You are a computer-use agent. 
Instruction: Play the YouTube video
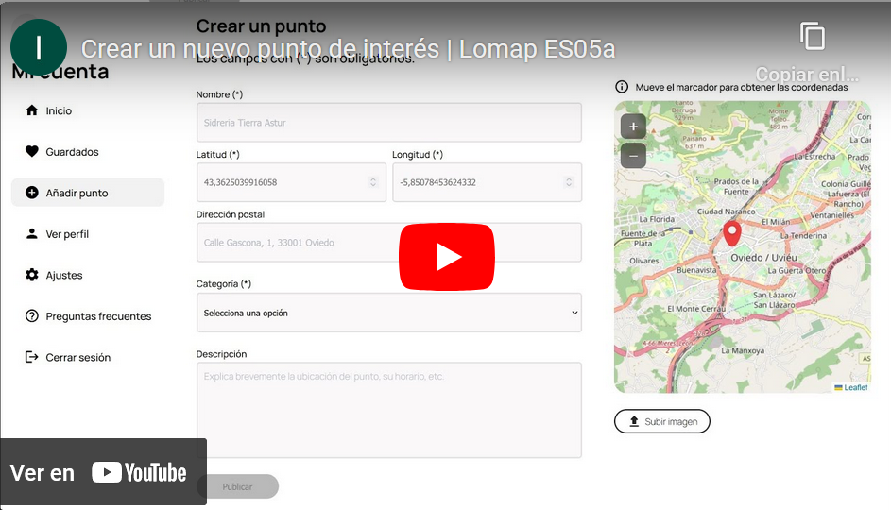(447, 257)
